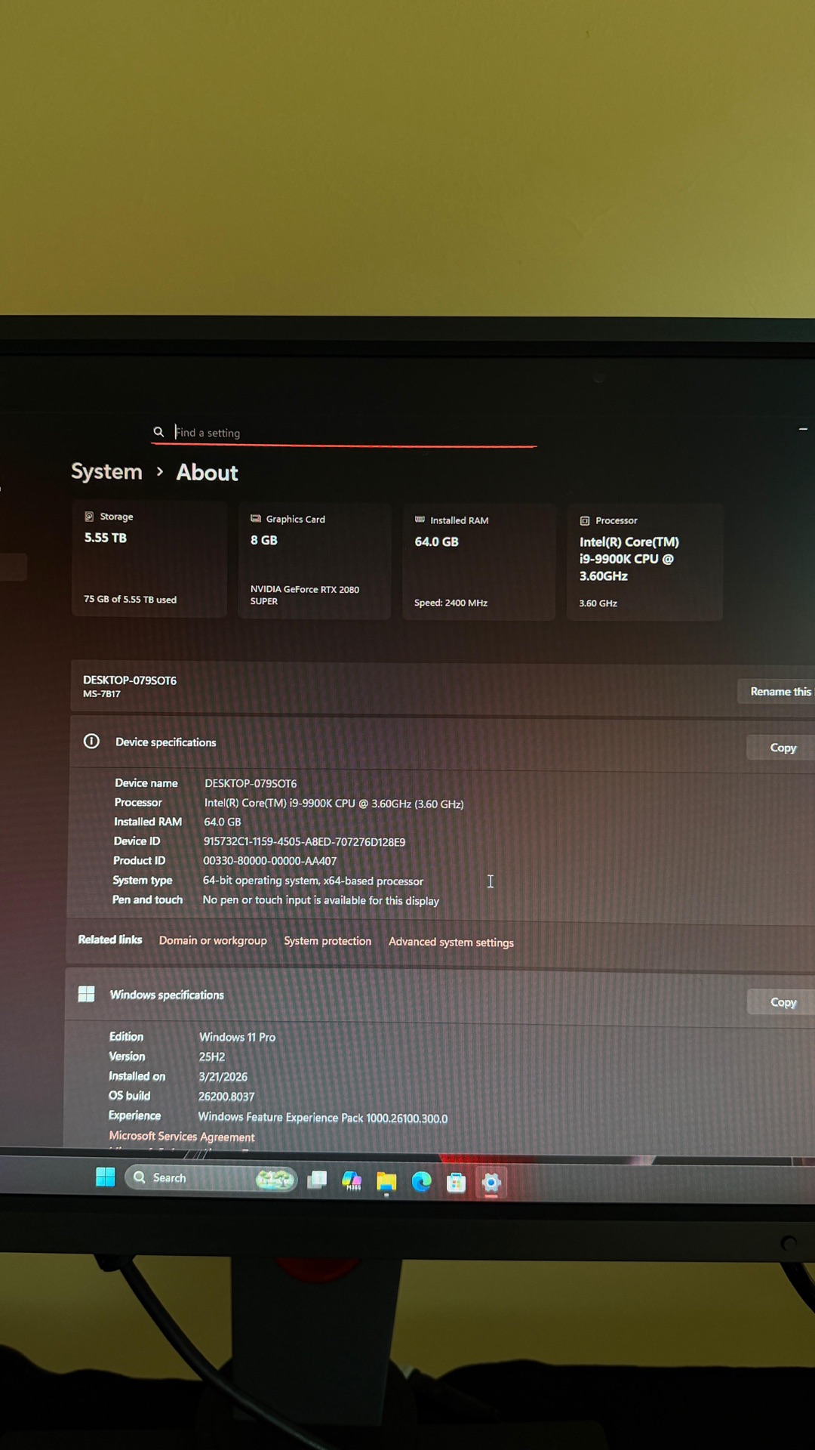Viewport: 815px width, 1450px height.
Task: Select the Device name value DESKTOP-079SOT6
Action: point(251,783)
